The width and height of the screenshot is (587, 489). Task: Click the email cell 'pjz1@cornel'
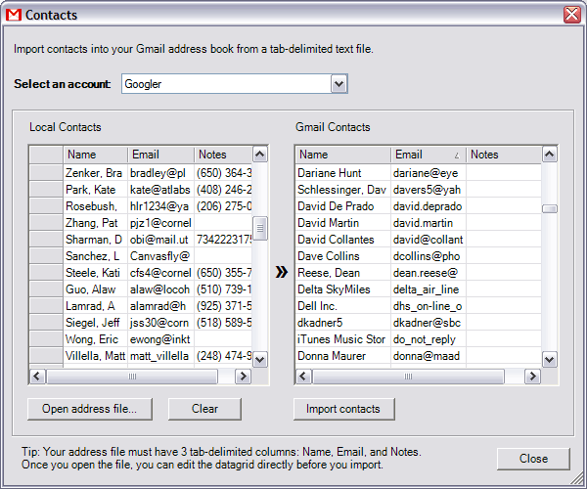coord(161,223)
